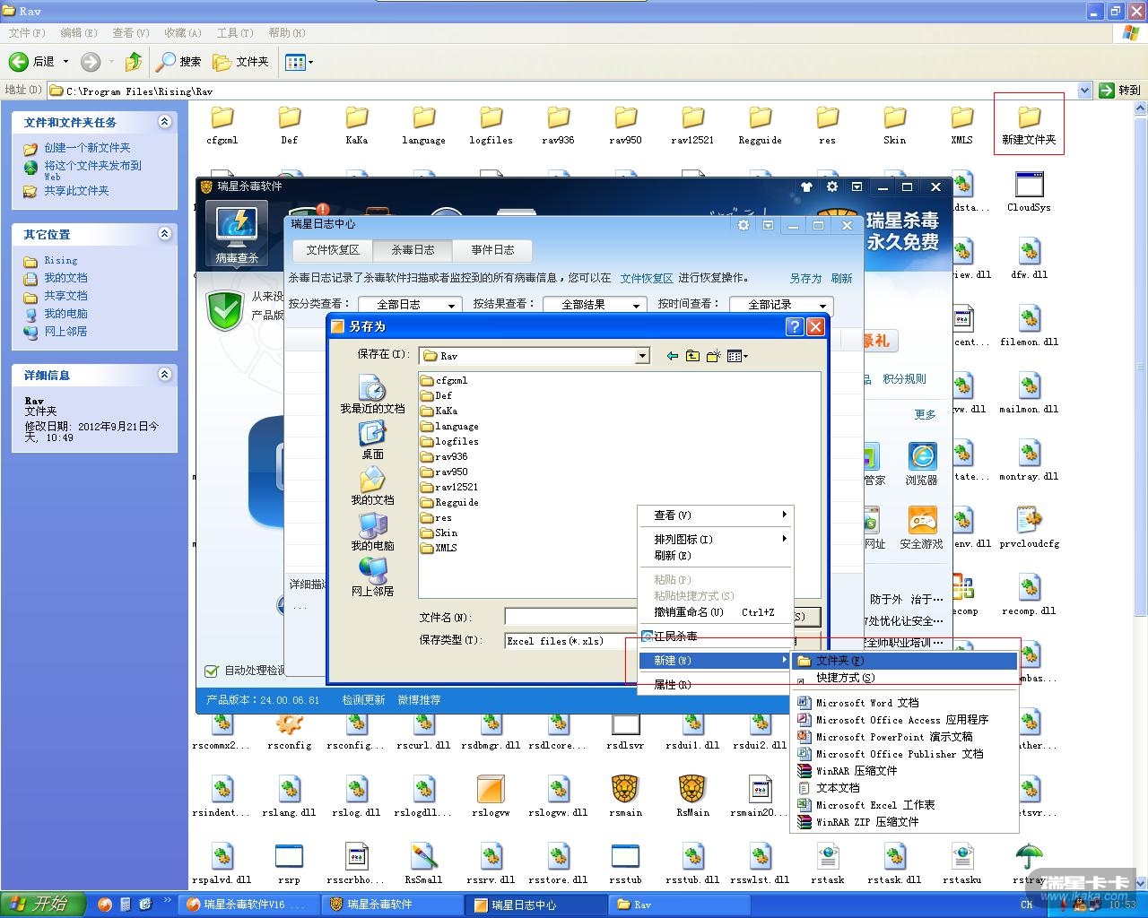Click 检测更新 in Rising status bar
Image resolution: width=1148 pixels, height=918 pixels.
click(x=363, y=700)
